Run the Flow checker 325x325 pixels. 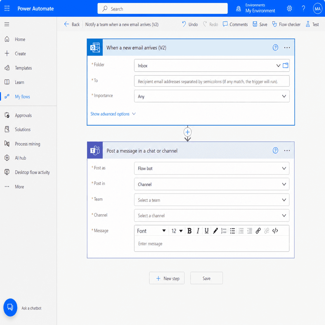pos(286,24)
